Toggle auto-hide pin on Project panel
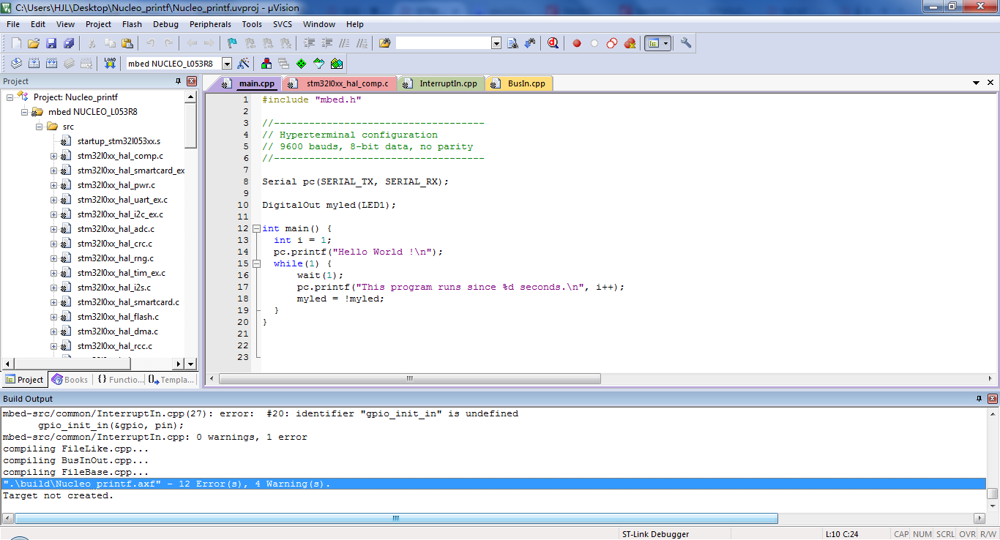This screenshot has height=540, width=1000. click(x=178, y=81)
